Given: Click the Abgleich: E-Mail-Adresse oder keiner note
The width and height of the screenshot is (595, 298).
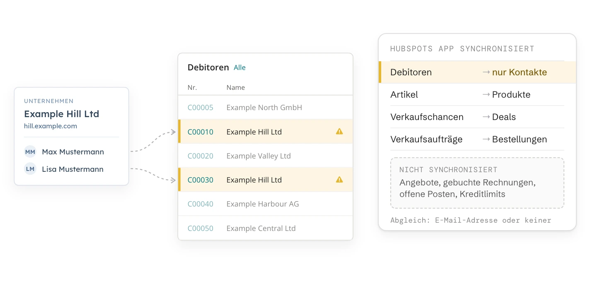Looking at the screenshot, I should (x=471, y=220).
